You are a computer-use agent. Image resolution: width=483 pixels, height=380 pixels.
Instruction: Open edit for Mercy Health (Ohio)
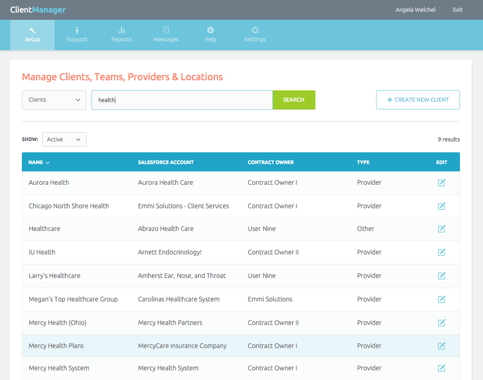(x=441, y=323)
